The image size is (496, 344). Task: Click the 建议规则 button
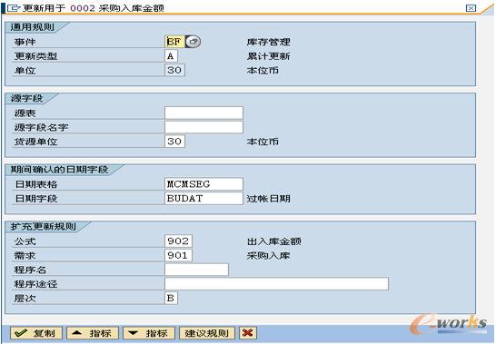207,333
